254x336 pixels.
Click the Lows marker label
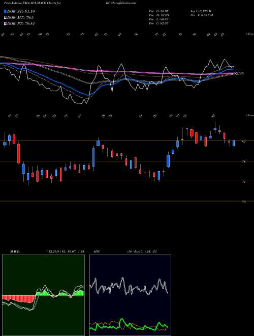pyautogui.click(x=249, y=115)
